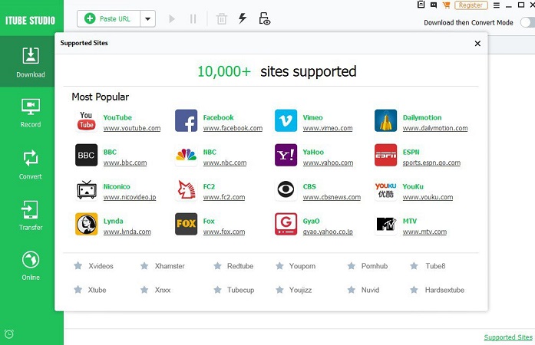Open www.fox.com link
Image resolution: width=535 pixels, height=345 pixels.
(x=224, y=232)
